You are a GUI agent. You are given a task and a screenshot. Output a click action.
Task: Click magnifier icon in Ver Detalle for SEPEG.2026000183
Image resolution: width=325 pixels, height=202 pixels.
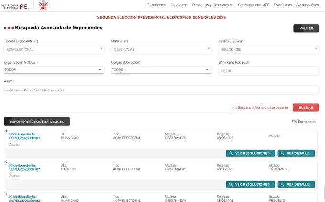[x=282, y=153]
